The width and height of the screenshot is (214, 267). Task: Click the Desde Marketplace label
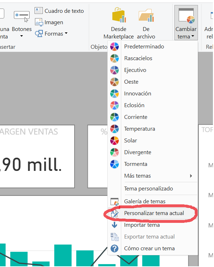[x=119, y=33]
